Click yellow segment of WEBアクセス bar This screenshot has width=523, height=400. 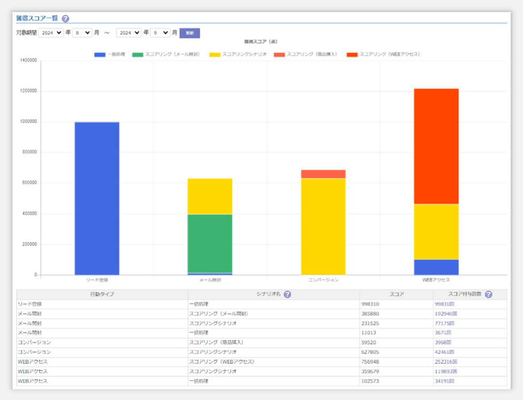[x=437, y=231]
